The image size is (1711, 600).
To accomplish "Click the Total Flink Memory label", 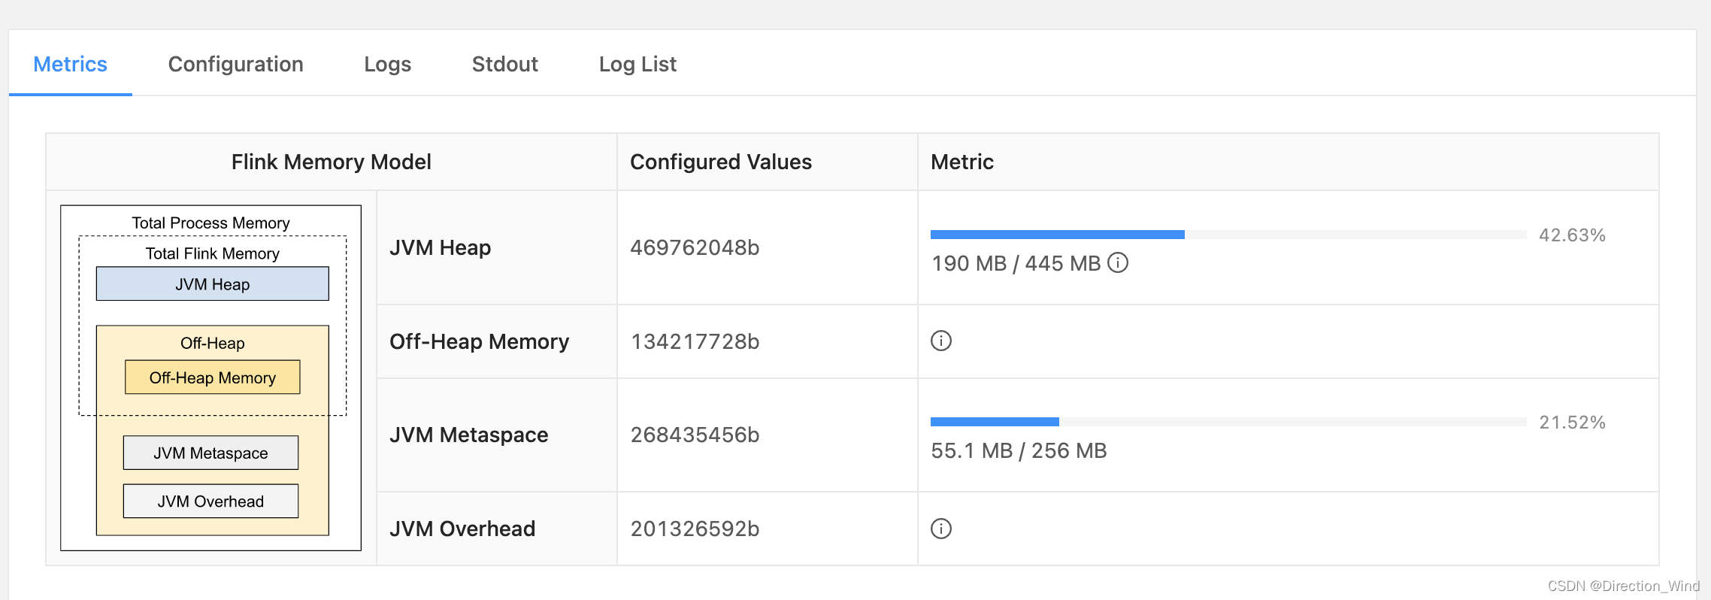I will tap(213, 253).
